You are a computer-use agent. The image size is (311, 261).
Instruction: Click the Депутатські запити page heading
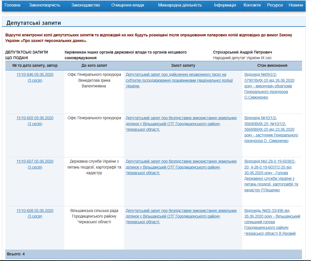pyautogui.click(x=33, y=23)
